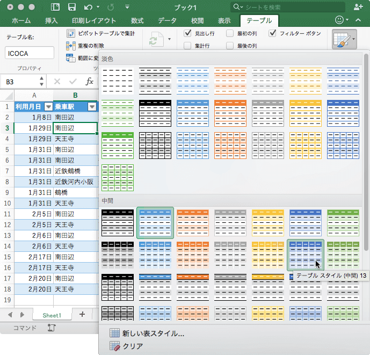This screenshot has width=370, height=355.
Task: Open the share user icon
Action: [359, 7]
